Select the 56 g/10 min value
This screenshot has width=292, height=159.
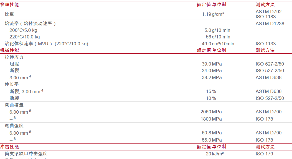pos(218,37)
